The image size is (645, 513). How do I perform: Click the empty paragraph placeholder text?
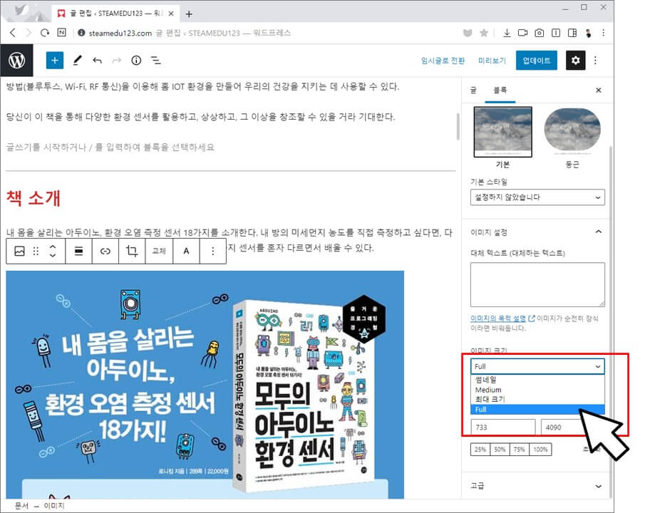[110, 147]
